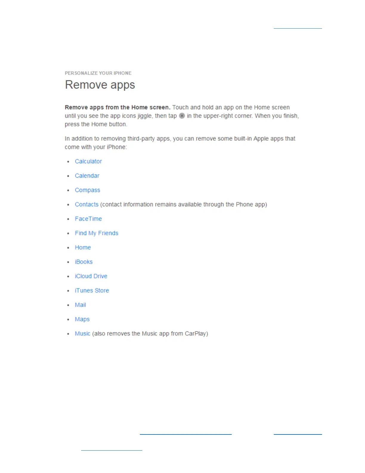Open the Find My Friends link
365x473 pixels.
click(97, 233)
